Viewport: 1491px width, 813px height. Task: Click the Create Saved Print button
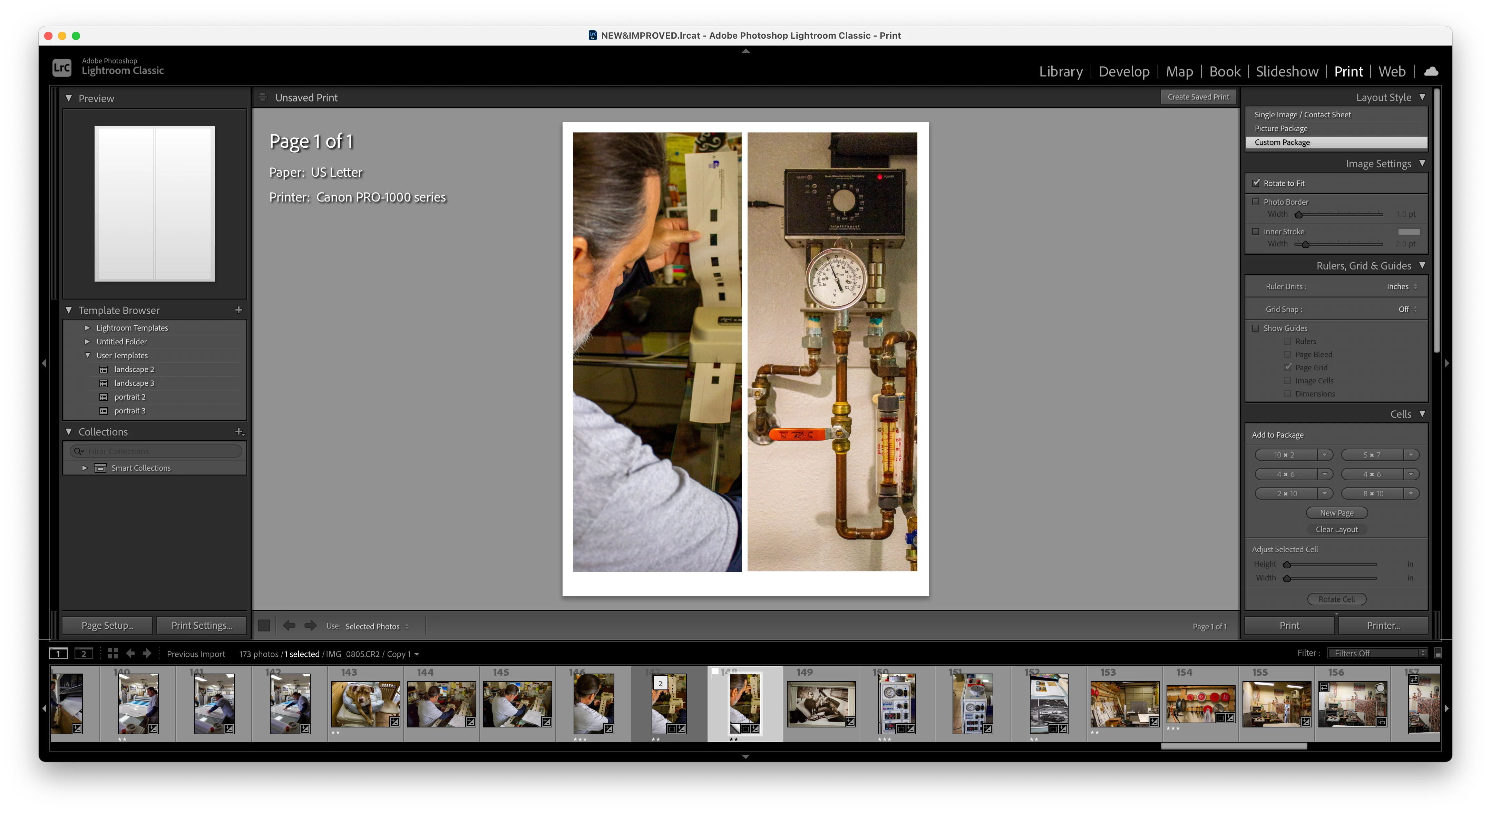pos(1198,97)
